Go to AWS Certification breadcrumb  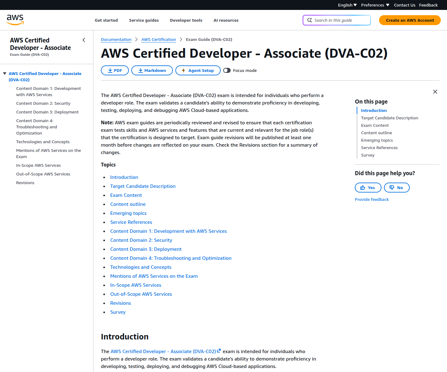point(159,39)
